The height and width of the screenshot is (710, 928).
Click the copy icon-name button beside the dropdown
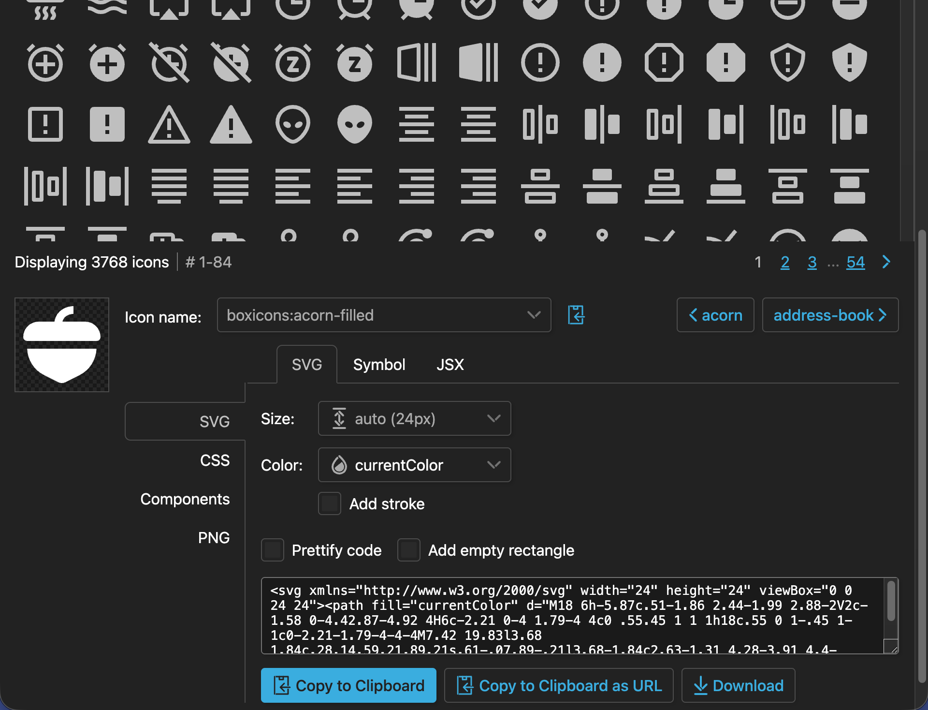click(576, 315)
